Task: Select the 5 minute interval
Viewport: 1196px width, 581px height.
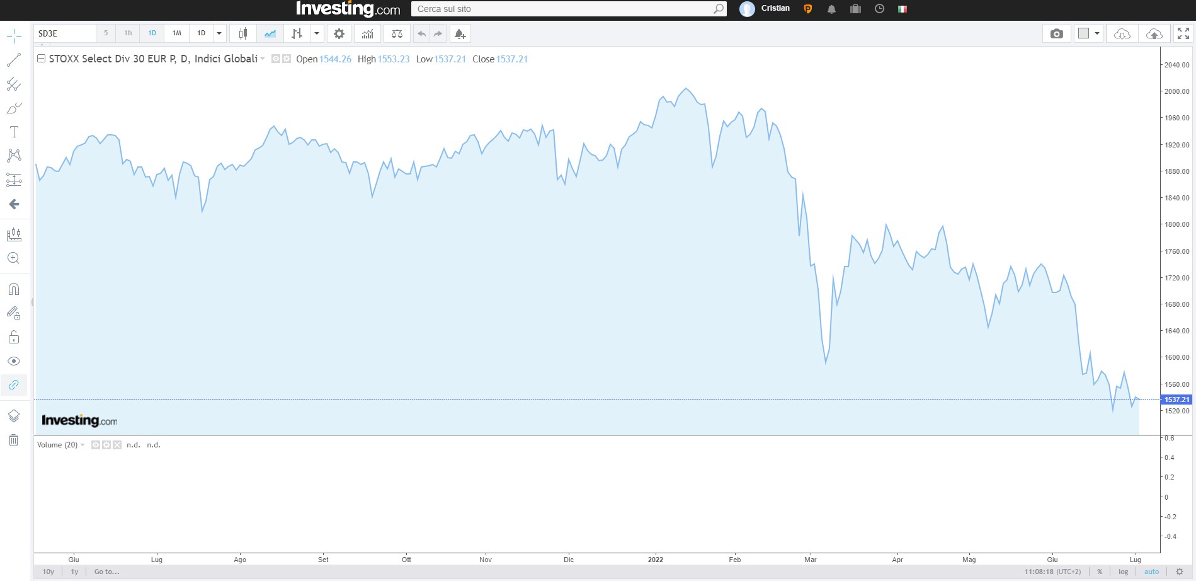Action: (106, 33)
